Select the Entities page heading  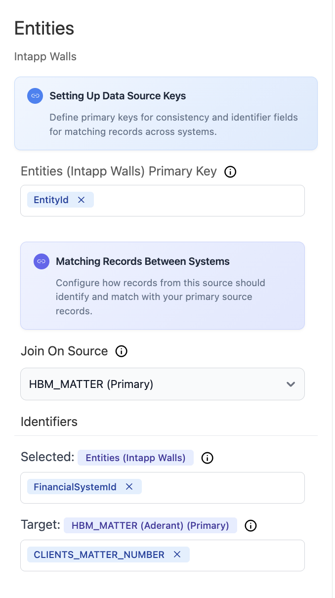pos(44,29)
